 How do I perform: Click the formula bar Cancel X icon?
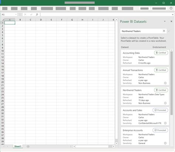point(25,14)
